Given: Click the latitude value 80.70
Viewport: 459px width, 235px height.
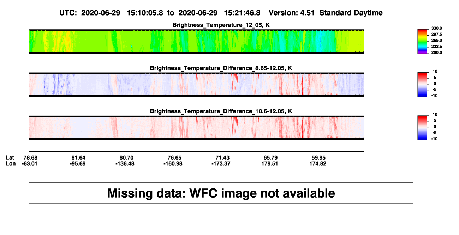Looking at the screenshot, I should (126, 157).
